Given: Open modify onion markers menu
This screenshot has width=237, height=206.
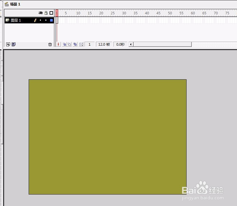Looking at the screenshot, I should coord(81,45).
